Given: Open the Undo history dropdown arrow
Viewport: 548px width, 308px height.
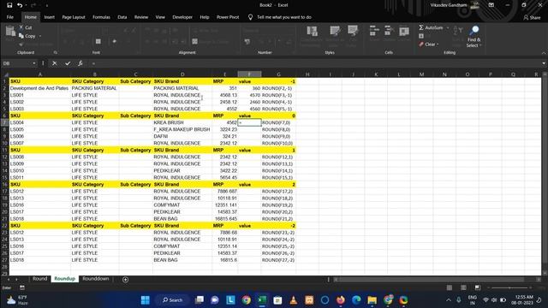Looking at the screenshot, I should click(26, 5).
